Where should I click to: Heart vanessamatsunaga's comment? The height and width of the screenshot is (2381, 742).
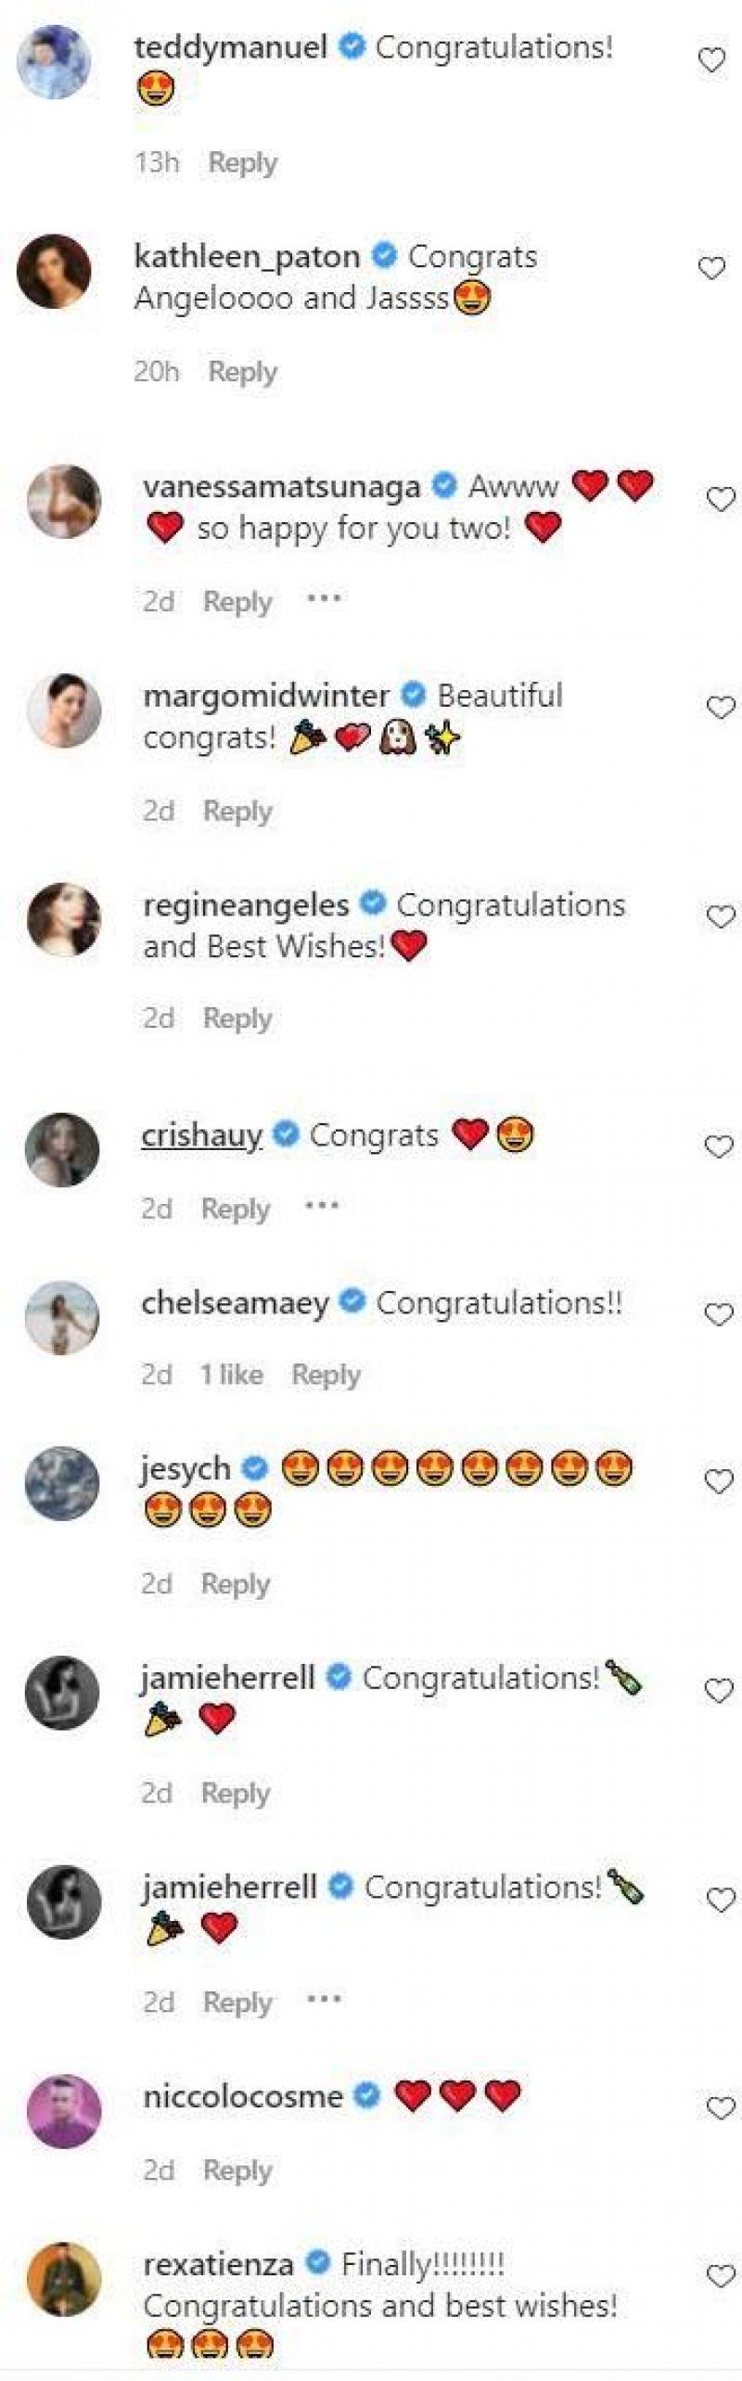coord(721,500)
